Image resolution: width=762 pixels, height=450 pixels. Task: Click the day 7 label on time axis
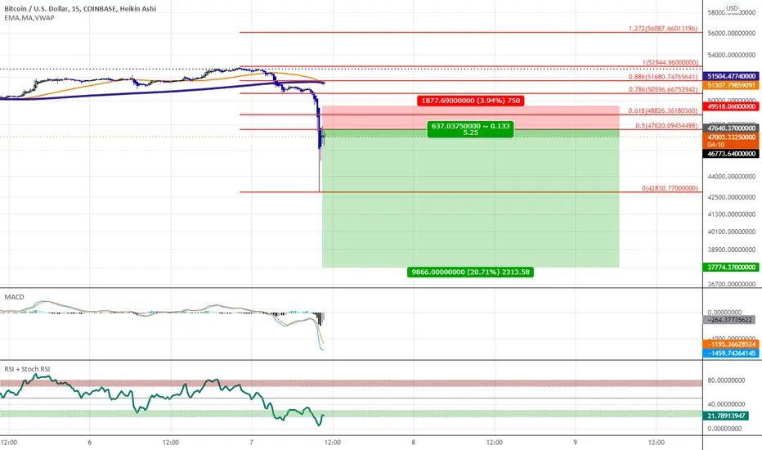point(251,443)
